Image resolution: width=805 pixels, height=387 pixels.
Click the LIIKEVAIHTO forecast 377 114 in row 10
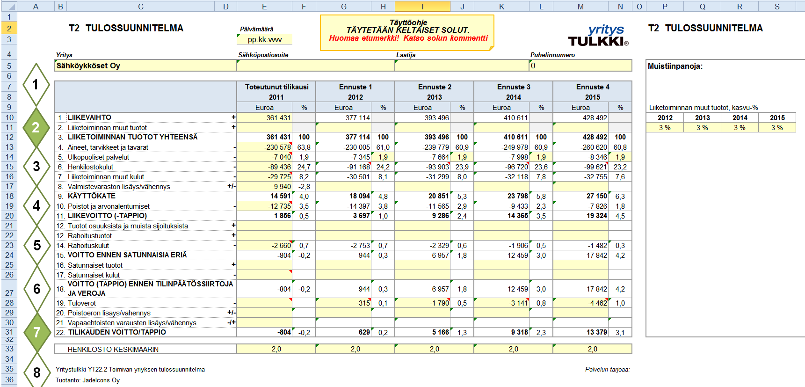(343, 117)
